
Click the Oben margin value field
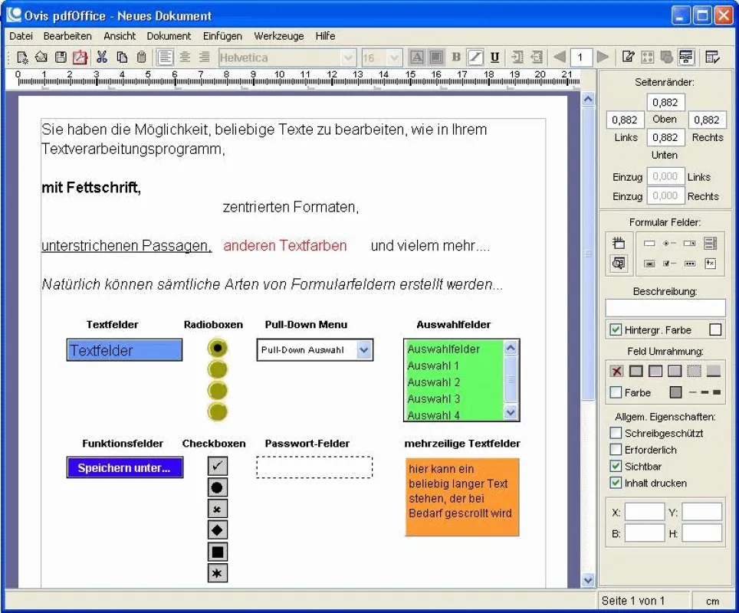point(665,102)
